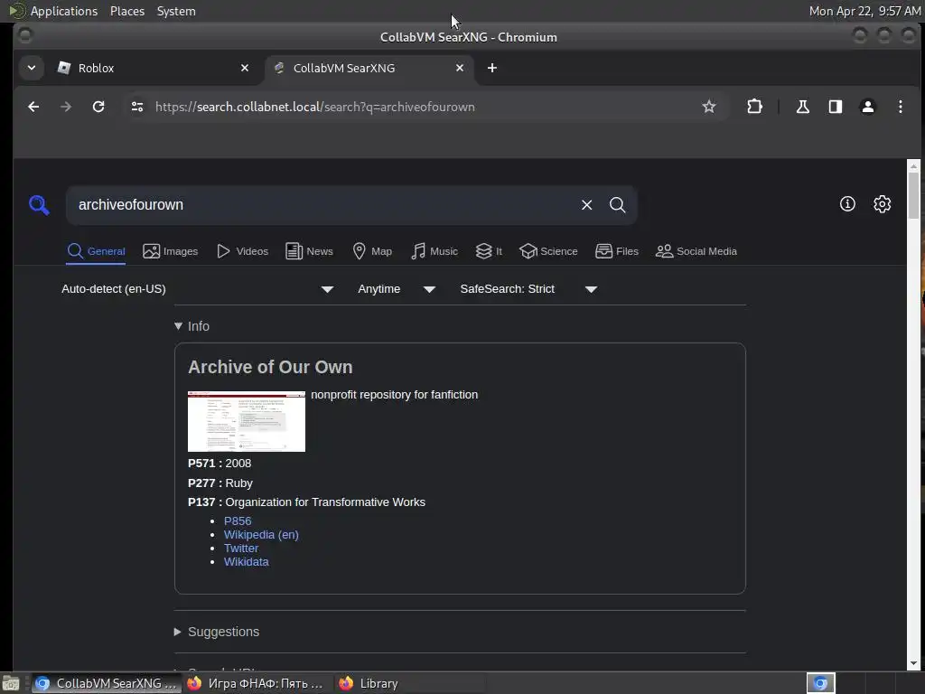This screenshot has width=925, height=694.
Task: Switch to the Music category
Action: point(434,251)
